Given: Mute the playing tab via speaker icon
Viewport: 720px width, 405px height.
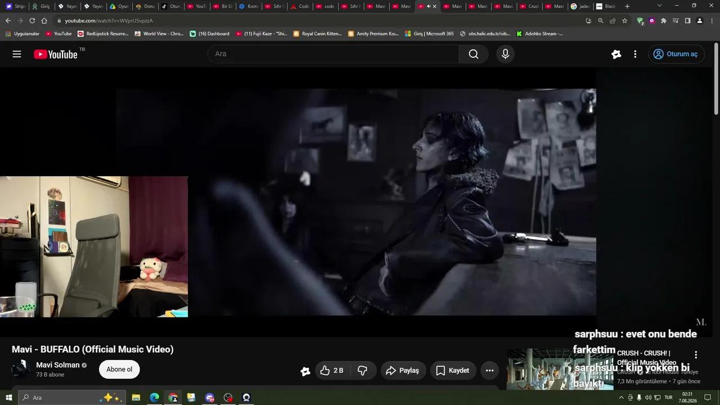Looking at the screenshot, I should point(428,6).
